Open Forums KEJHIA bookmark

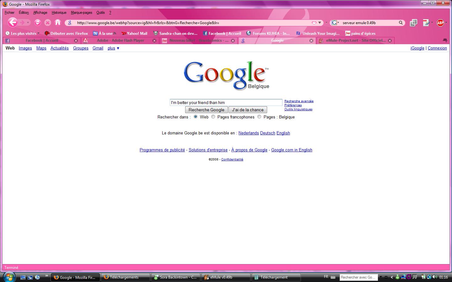tap(268, 33)
